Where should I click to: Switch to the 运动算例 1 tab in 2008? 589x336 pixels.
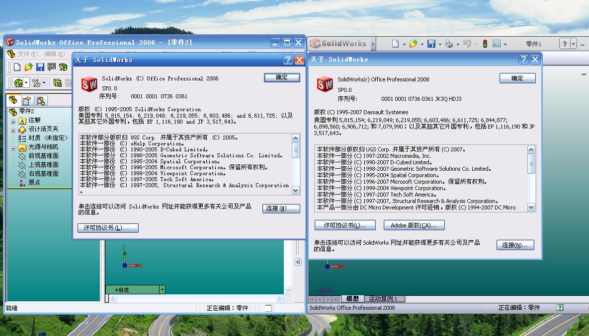click(x=383, y=299)
